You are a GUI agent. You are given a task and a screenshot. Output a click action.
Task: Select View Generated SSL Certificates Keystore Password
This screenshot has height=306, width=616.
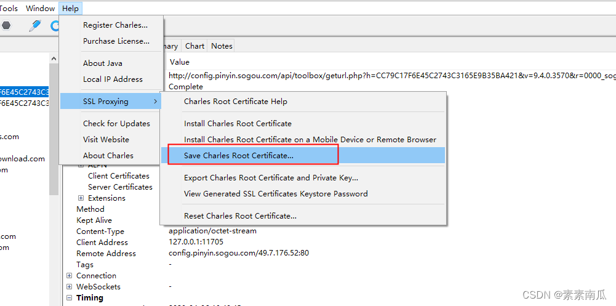pos(276,194)
